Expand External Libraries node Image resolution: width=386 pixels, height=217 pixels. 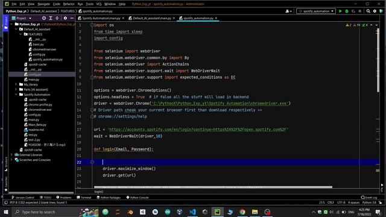[11, 155]
